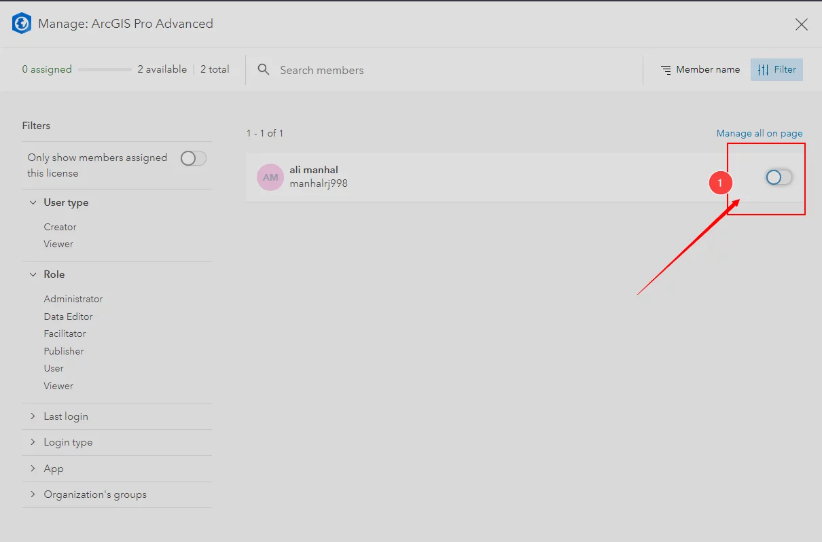This screenshot has width=822, height=542.
Task: Click the ArcGIS Pro globe icon
Action: [x=22, y=24]
